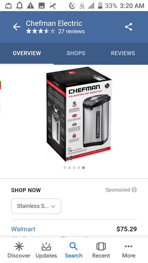Open the Recent pages icon

pos(101,246)
